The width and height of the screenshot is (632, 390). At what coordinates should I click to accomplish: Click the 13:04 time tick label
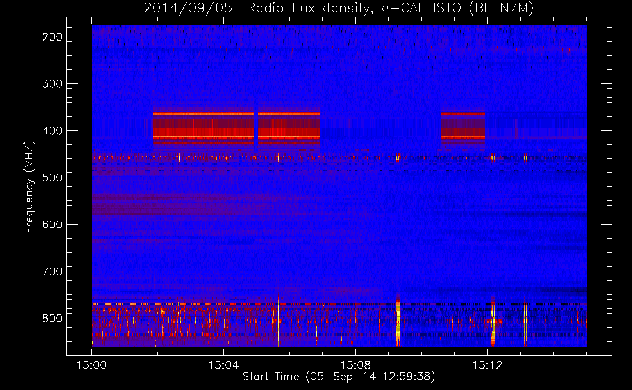[223, 365]
